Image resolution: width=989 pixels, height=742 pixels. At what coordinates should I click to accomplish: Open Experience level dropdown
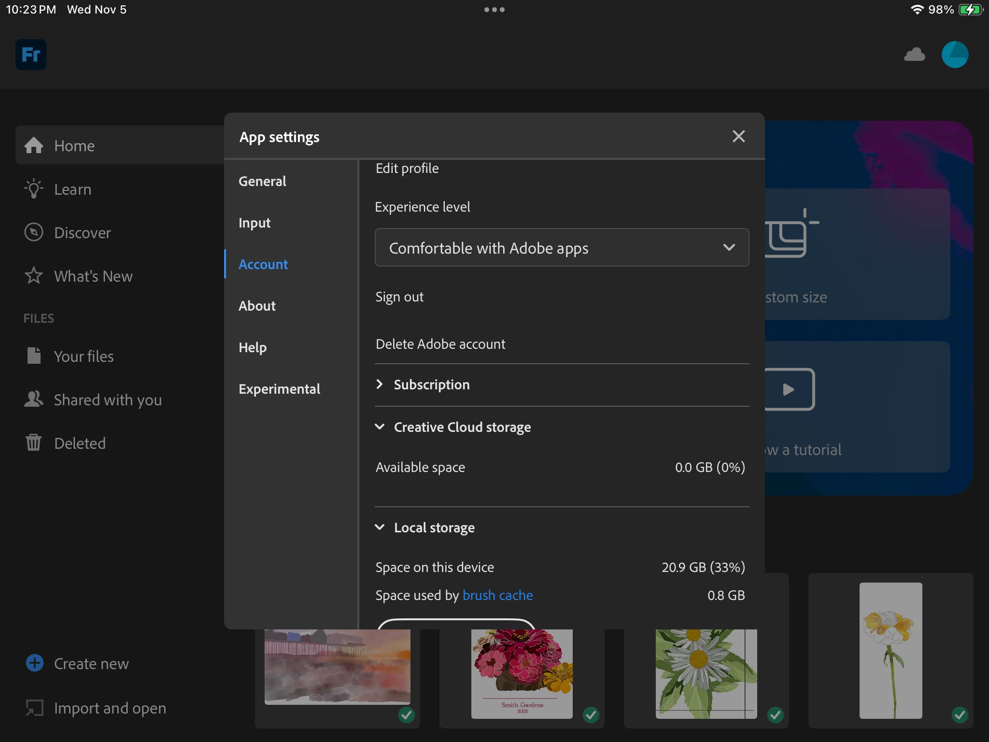(x=562, y=248)
